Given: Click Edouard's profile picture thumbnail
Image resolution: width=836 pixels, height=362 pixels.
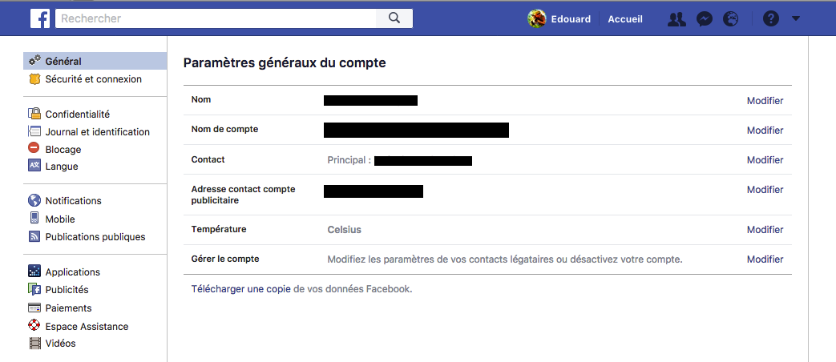Looking at the screenshot, I should pyautogui.click(x=536, y=19).
